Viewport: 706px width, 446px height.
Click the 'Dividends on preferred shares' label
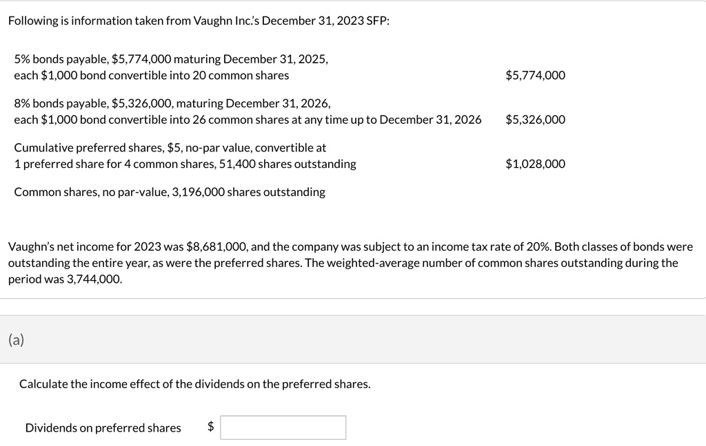click(103, 427)
